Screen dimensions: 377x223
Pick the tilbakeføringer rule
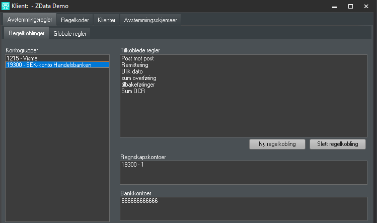(x=138, y=85)
